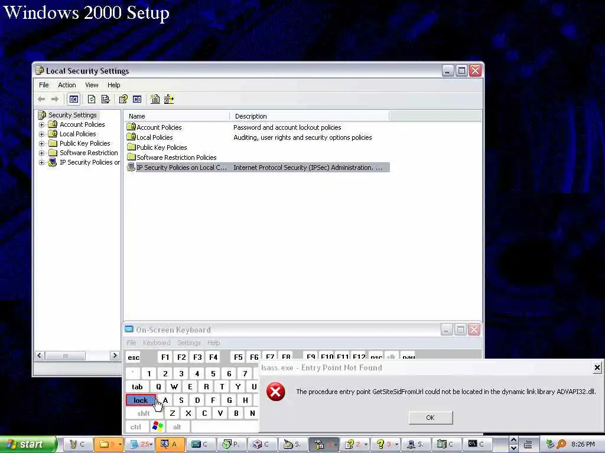
Task: Click the Export List toolbar icon
Action: click(105, 99)
